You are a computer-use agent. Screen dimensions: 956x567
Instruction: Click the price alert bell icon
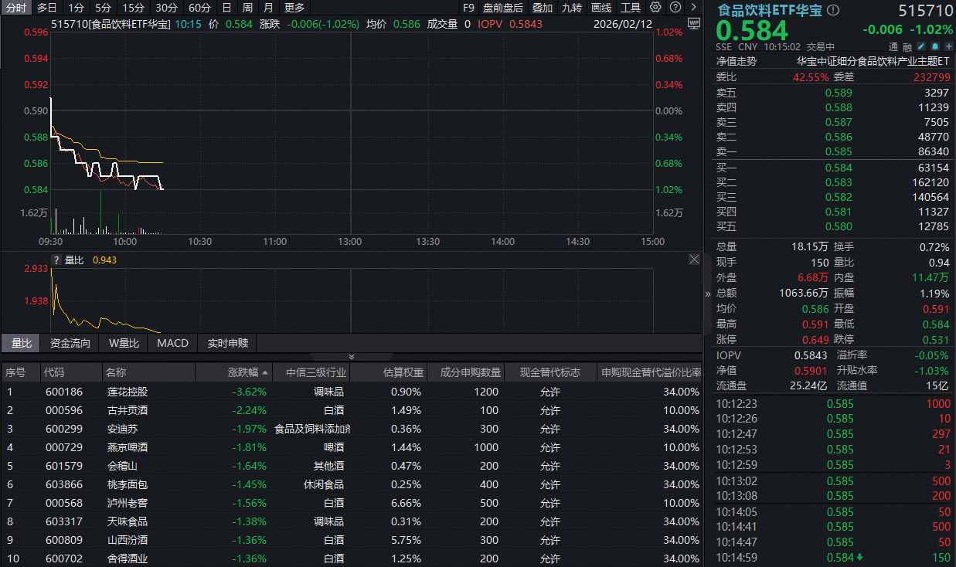pos(935,46)
